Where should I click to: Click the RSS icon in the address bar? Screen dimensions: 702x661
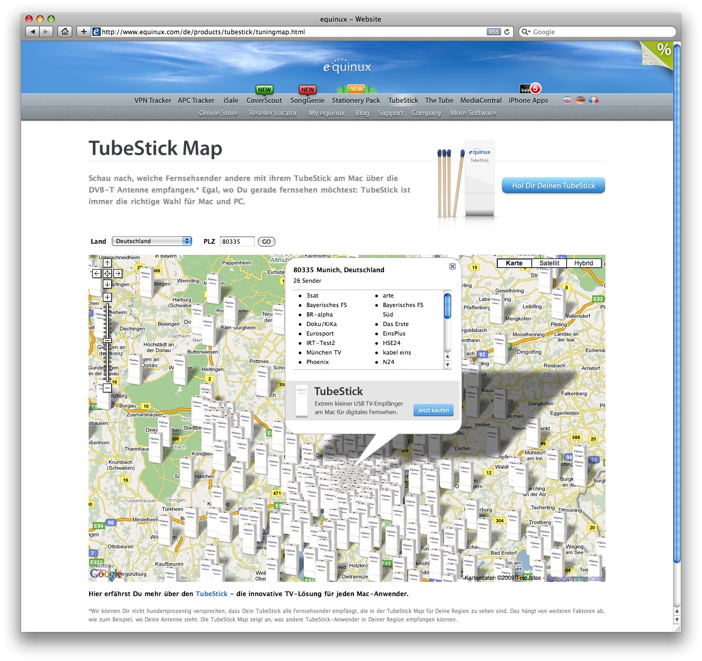[494, 32]
